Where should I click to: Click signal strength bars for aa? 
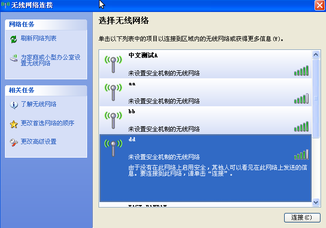301,99
